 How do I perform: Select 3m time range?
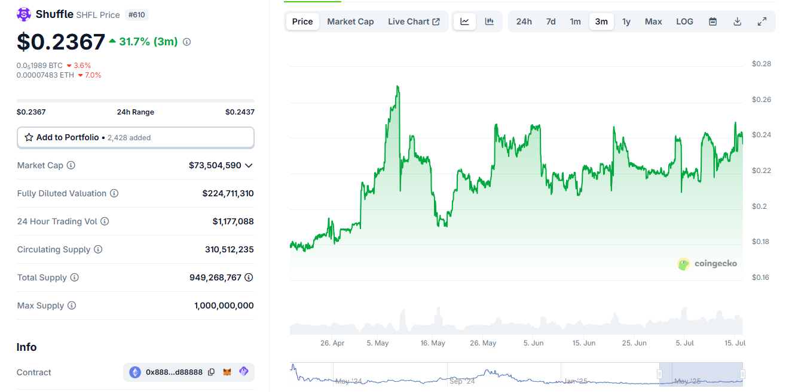pyautogui.click(x=601, y=21)
